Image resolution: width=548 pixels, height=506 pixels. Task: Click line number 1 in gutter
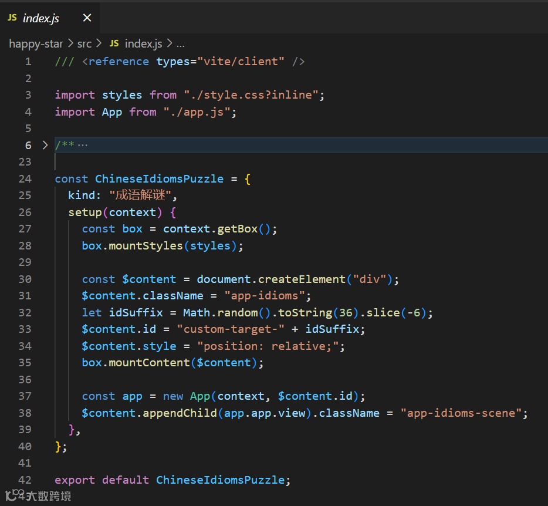pos(28,62)
